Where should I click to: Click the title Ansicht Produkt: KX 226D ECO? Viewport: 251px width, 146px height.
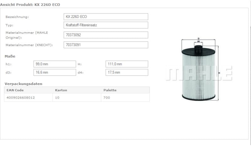point(30,5)
